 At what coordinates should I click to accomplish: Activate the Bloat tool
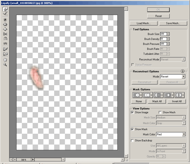tap(5, 29)
